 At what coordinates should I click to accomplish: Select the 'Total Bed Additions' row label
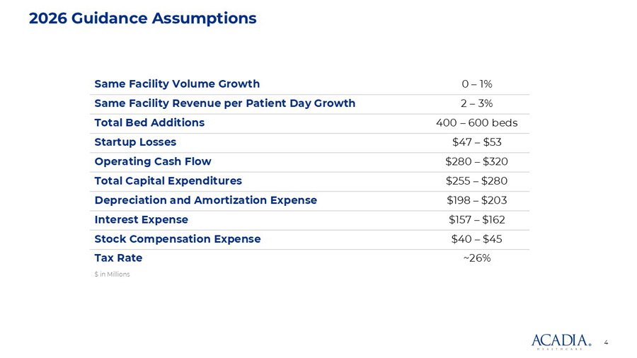[x=149, y=122]
